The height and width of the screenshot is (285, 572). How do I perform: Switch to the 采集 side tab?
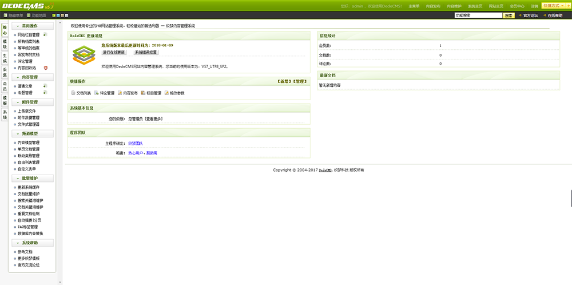tap(5, 72)
